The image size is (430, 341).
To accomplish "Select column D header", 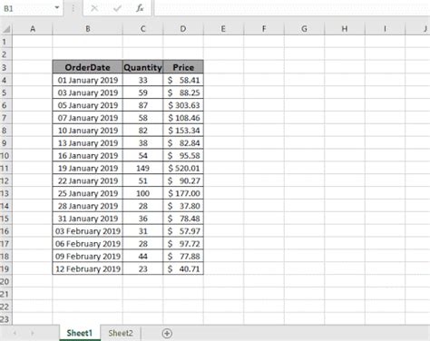I will pyautogui.click(x=183, y=29).
